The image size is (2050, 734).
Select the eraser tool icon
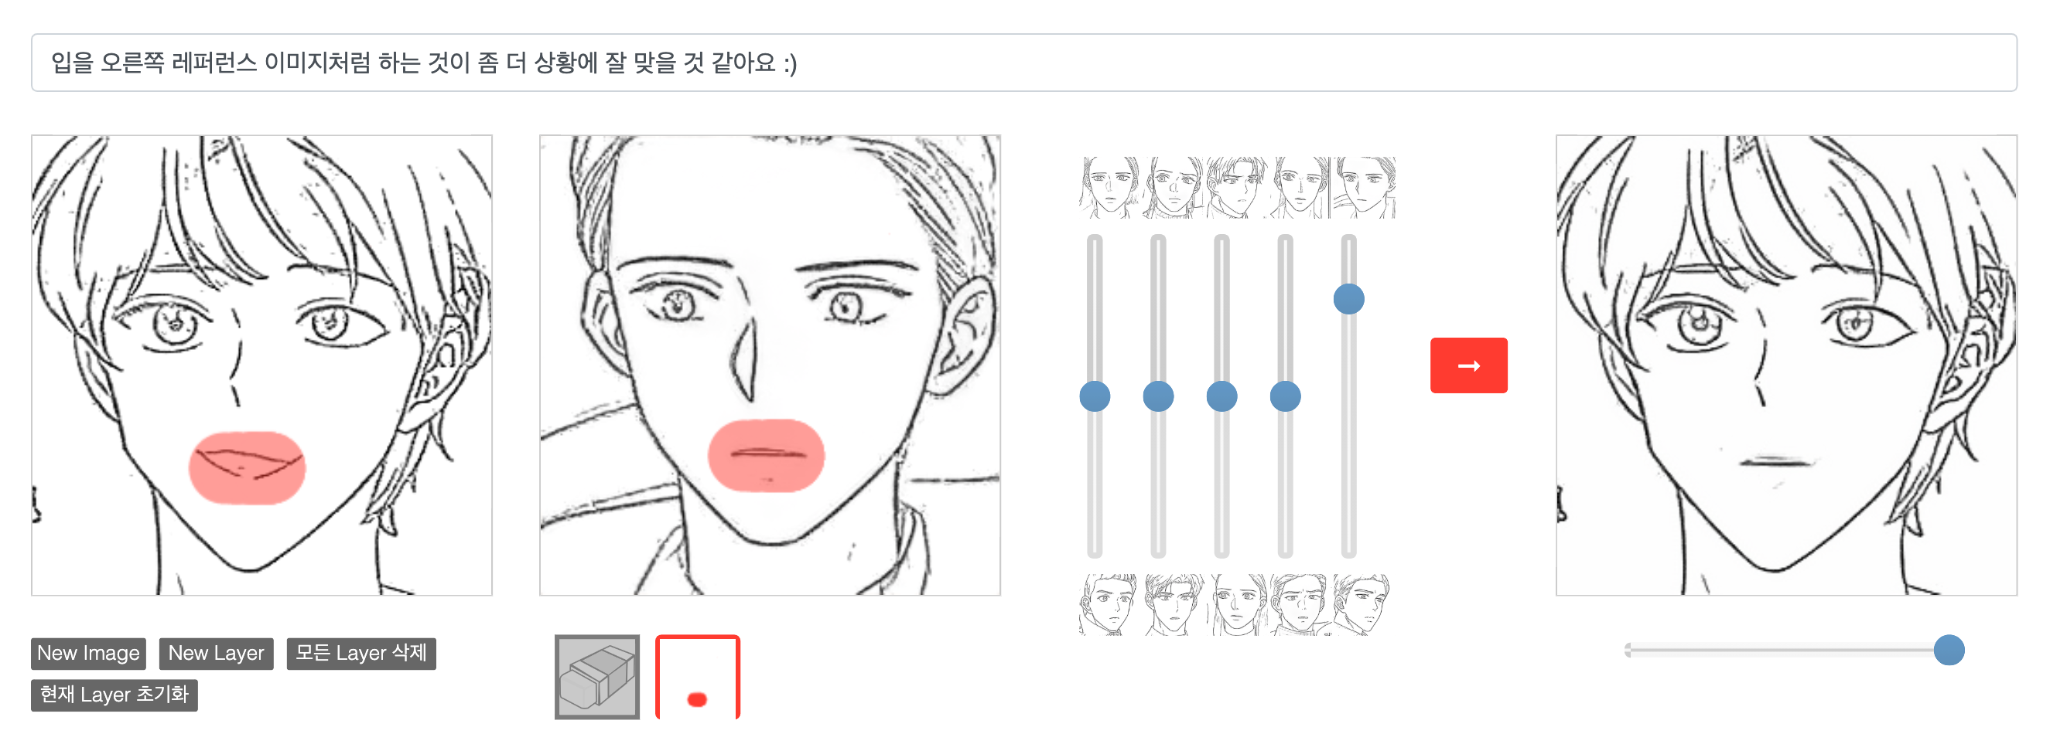pyautogui.click(x=597, y=677)
